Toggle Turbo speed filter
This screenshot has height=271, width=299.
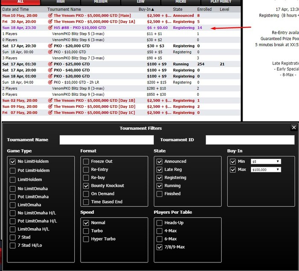pyautogui.click(x=86, y=231)
